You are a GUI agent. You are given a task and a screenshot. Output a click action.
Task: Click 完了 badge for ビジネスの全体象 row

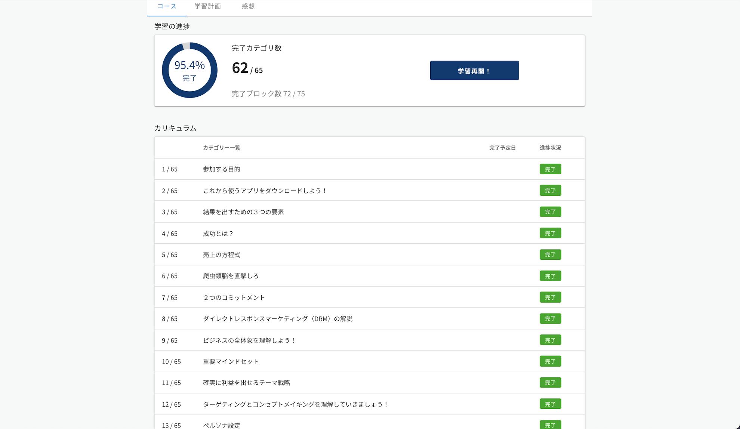[550, 340]
